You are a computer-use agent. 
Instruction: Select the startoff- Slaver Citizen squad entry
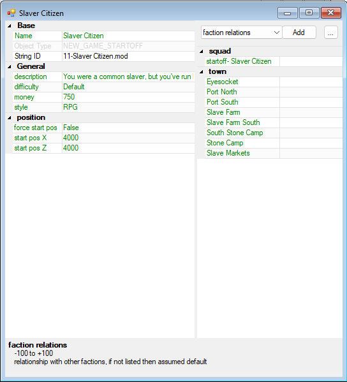(242, 61)
